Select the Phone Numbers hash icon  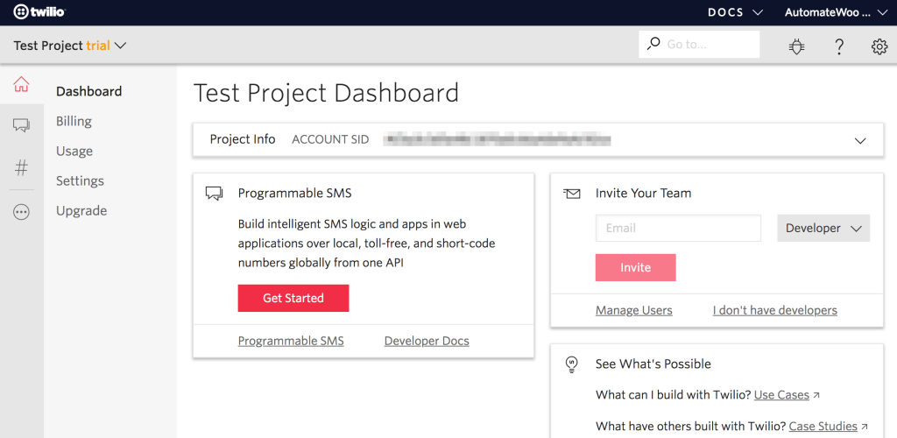click(x=21, y=168)
